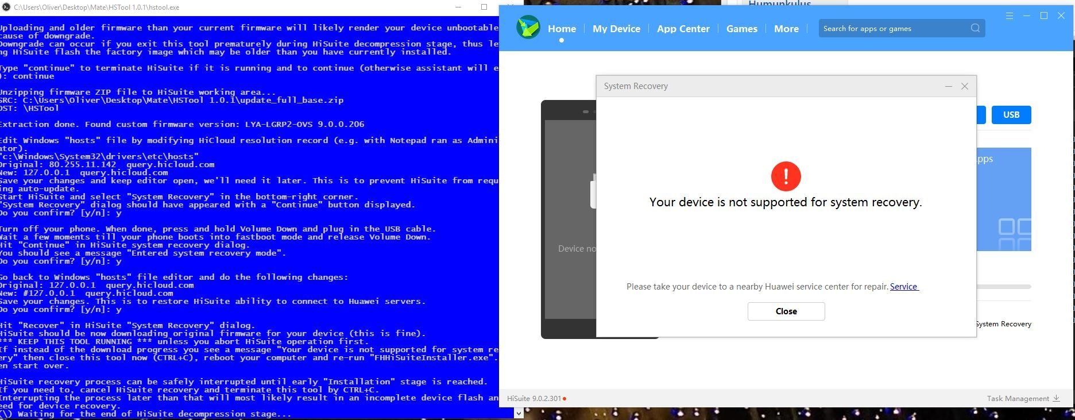Image resolution: width=1075 pixels, height=420 pixels.
Task: Click "Your device is not supported" message
Action: [786, 202]
